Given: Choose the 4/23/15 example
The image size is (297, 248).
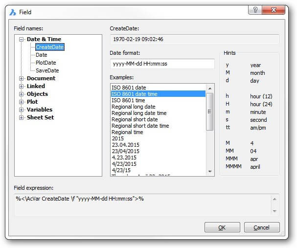Looking at the screenshot, I should coord(158,170).
